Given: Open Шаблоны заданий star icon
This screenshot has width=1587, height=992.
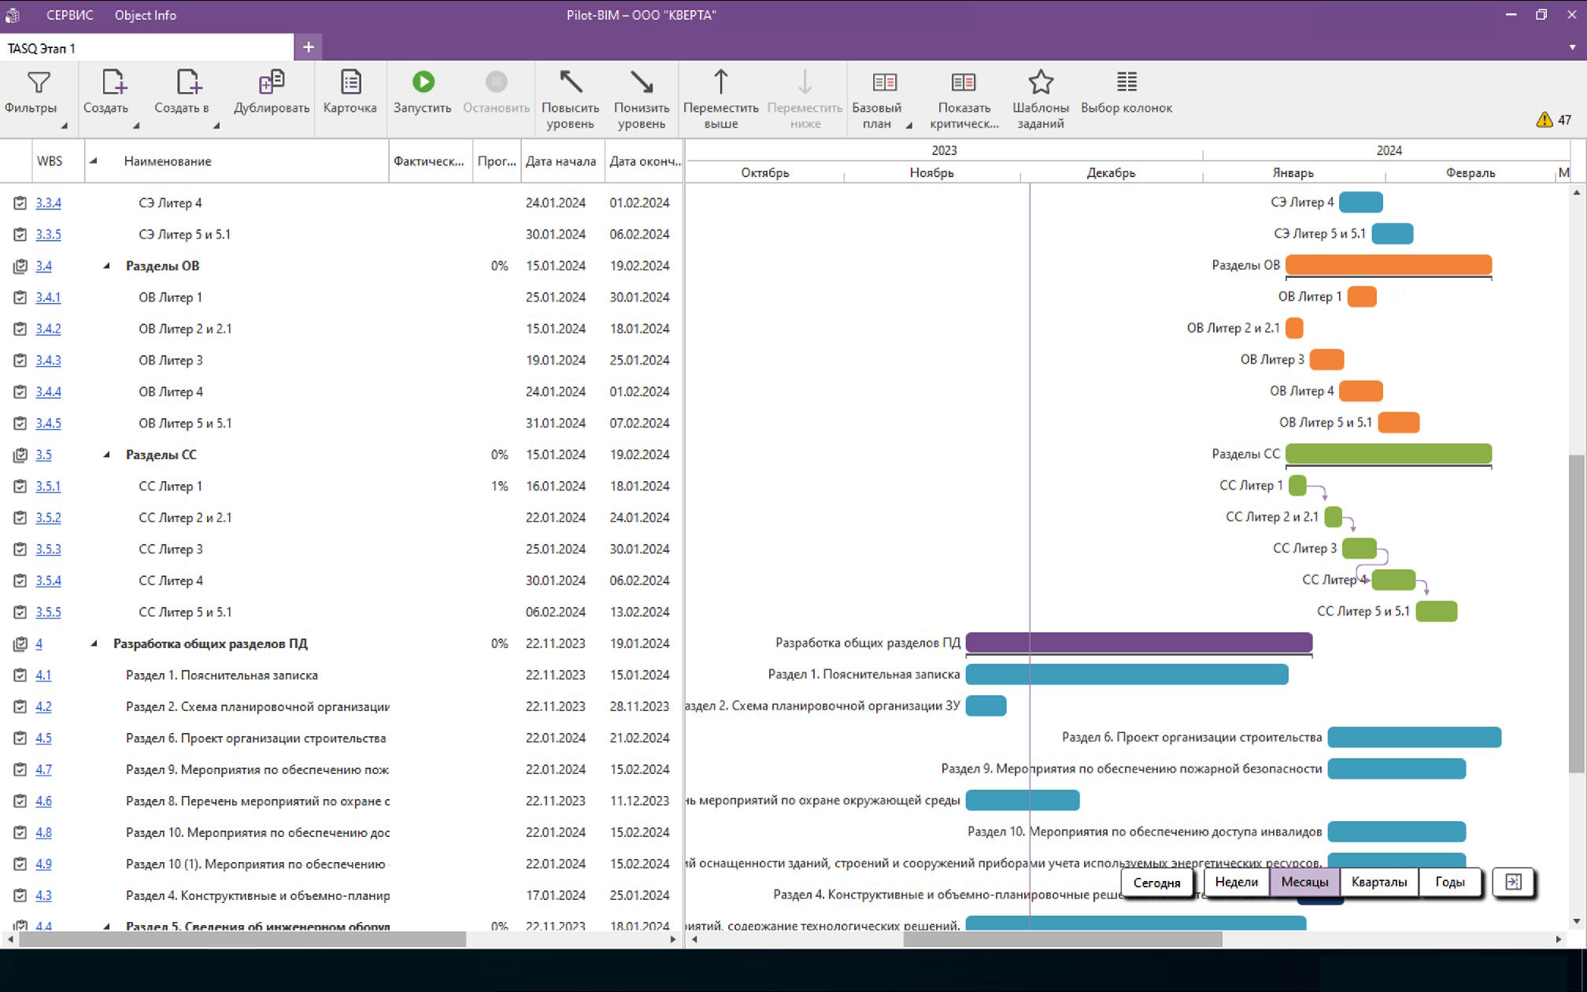Looking at the screenshot, I should pyautogui.click(x=1040, y=83).
